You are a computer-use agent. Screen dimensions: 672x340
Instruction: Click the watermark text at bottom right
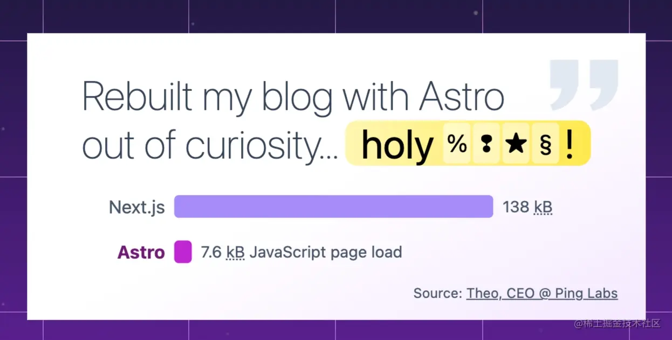point(617,323)
